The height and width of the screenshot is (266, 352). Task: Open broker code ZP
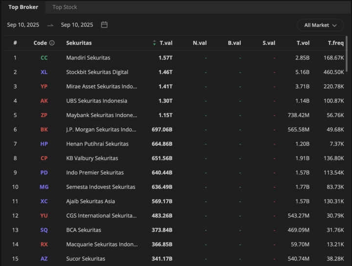tap(44, 115)
